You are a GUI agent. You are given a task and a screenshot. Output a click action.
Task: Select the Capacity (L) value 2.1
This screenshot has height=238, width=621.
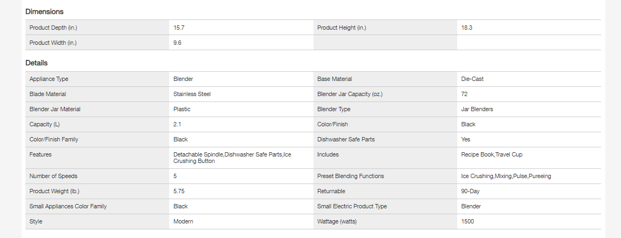coord(177,124)
